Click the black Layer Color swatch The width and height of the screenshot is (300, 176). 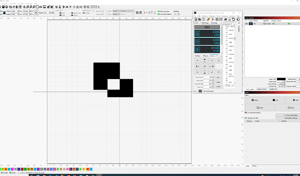click(281, 79)
